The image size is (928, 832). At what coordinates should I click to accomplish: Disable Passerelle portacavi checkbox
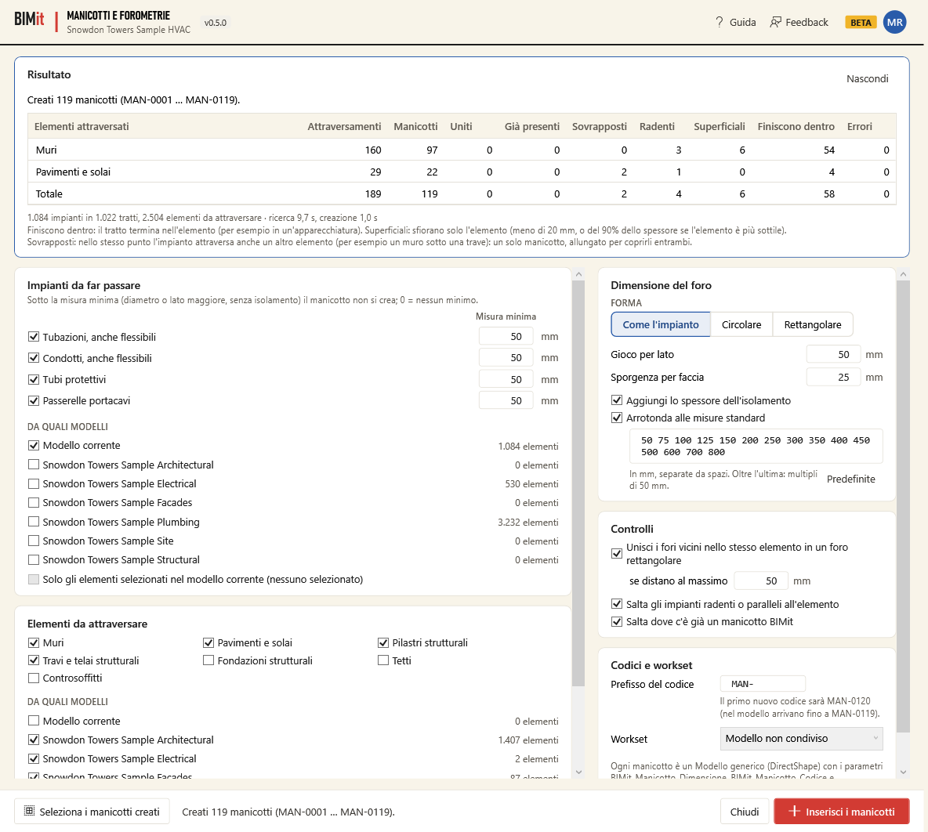(34, 400)
